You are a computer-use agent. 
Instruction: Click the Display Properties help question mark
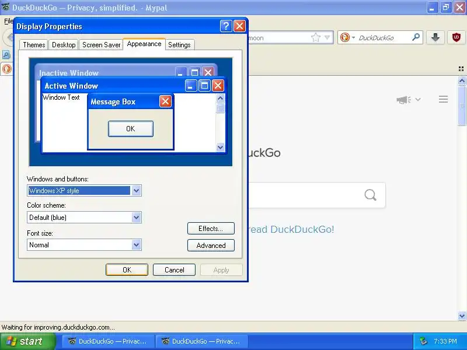pyautogui.click(x=226, y=26)
